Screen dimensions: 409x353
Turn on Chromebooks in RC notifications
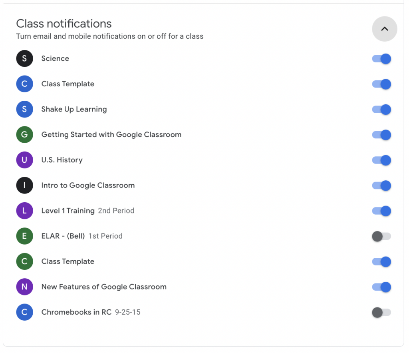381,312
